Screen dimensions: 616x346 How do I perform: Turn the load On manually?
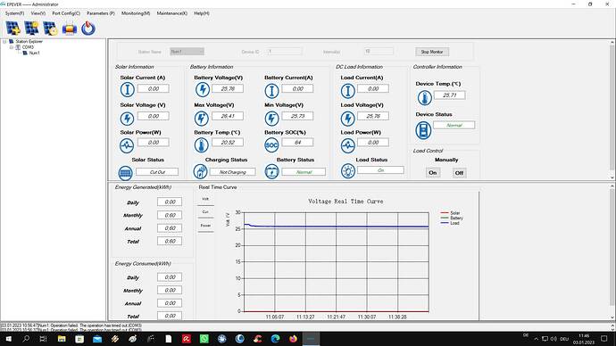click(x=432, y=173)
